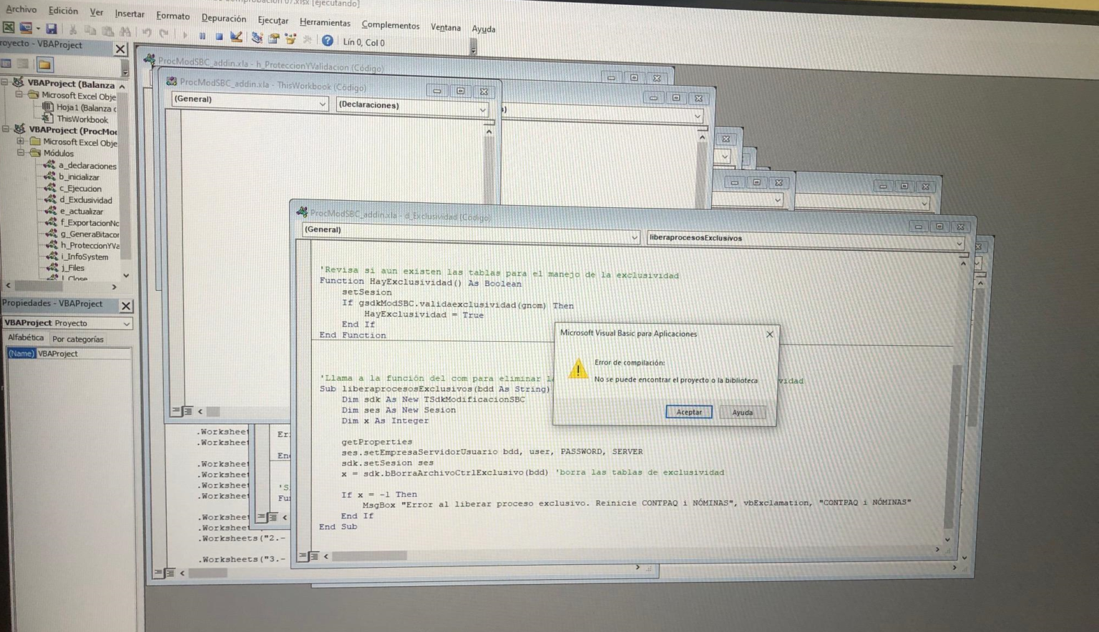Open the Depuración menu

click(223, 19)
